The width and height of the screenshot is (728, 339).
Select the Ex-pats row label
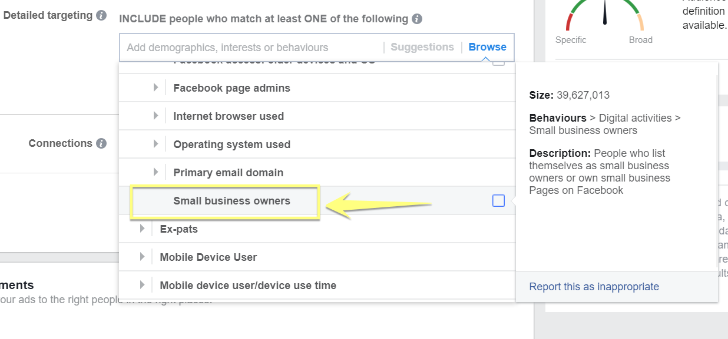[178, 229]
